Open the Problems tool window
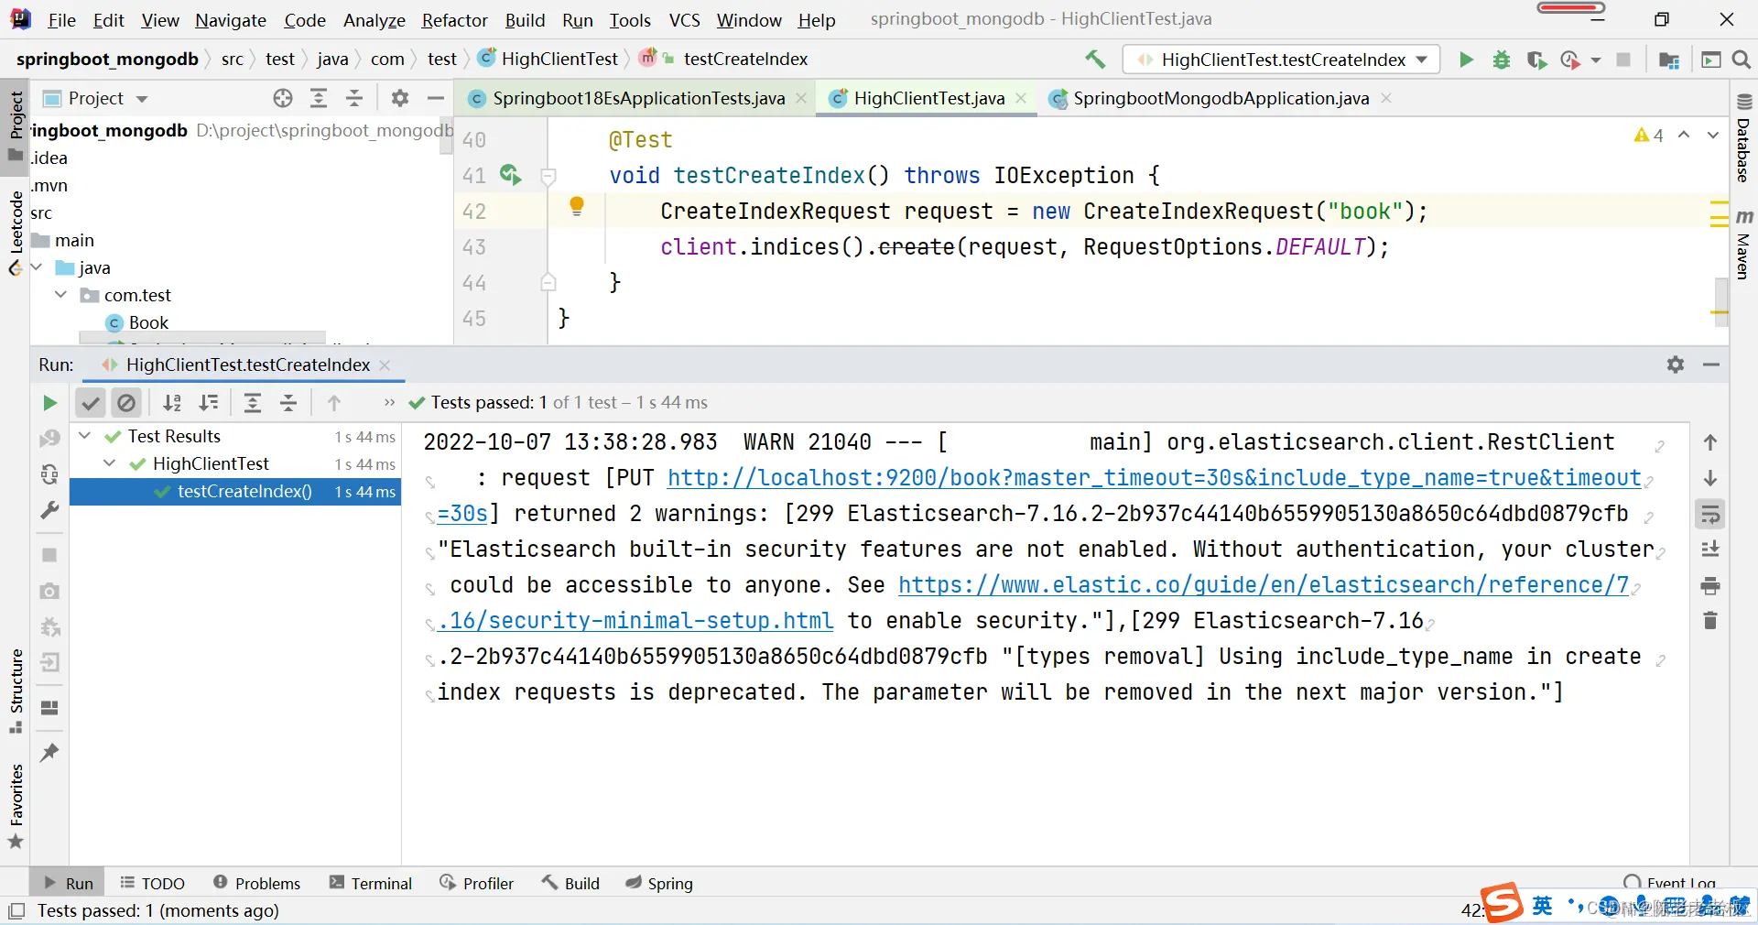This screenshot has width=1758, height=925. click(256, 883)
